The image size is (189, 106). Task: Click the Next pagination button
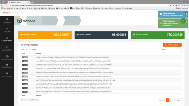click(x=179, y=100)
